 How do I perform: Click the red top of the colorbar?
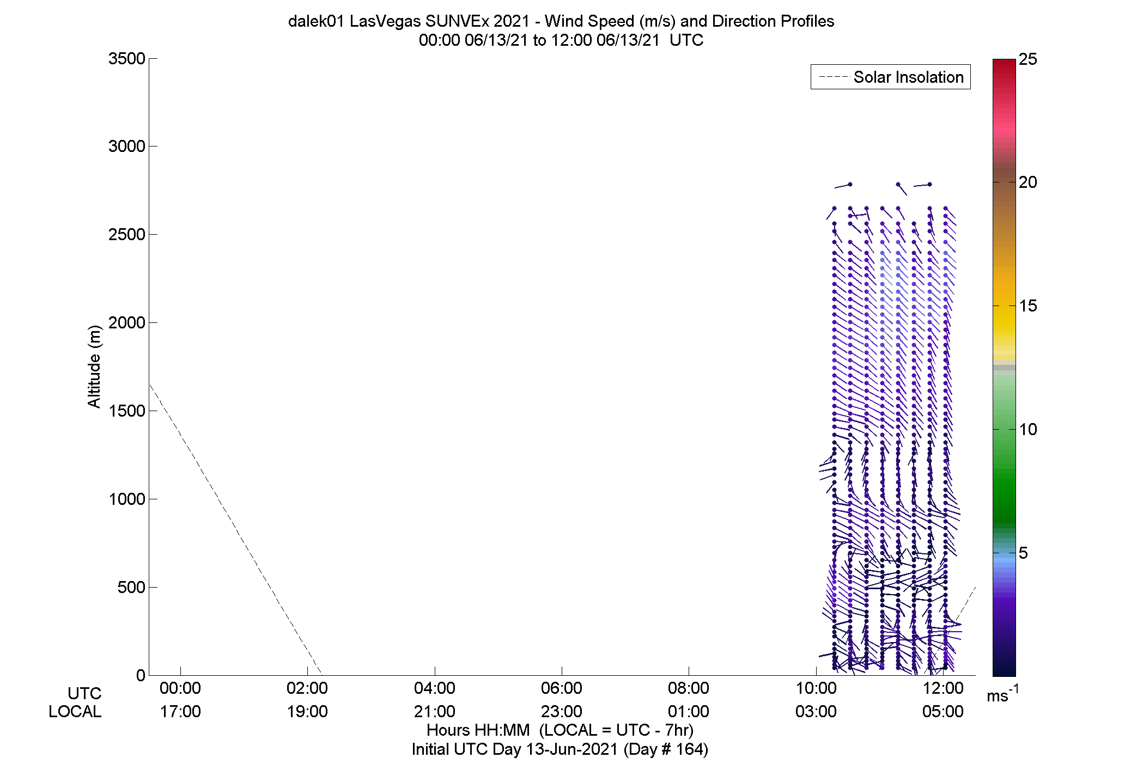(1004, 65)
